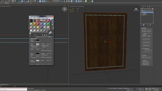This screenshot has height=91, width=162.
Task: Open selection filter dropdown in main toolbar
Action: (9, 1)
